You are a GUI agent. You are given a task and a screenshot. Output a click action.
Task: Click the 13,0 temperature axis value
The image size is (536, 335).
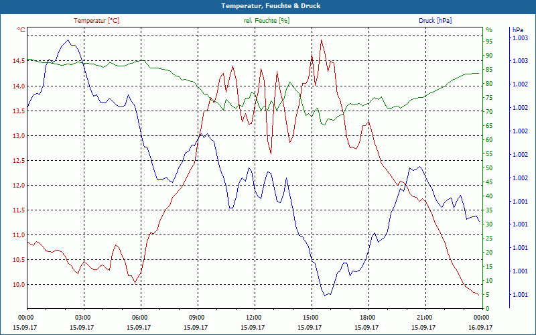click(x=19, y=136)
